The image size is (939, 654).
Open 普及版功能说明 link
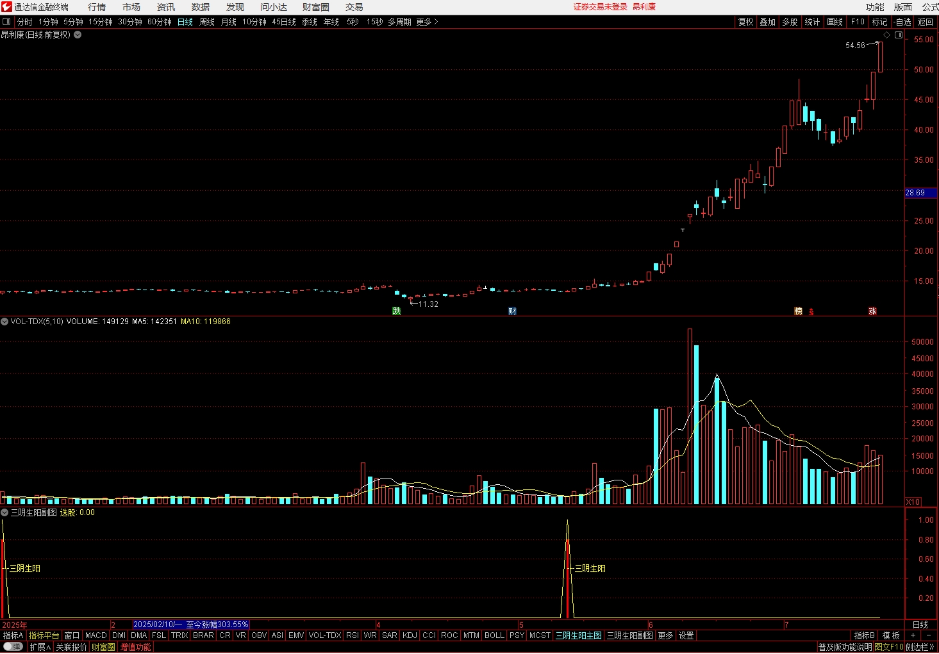(x=845, y=647)
